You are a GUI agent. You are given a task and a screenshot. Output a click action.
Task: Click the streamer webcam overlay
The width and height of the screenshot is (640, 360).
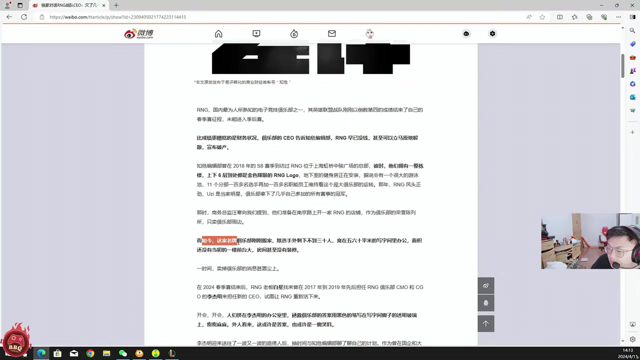pyautogui.click(x=590, y=241)
